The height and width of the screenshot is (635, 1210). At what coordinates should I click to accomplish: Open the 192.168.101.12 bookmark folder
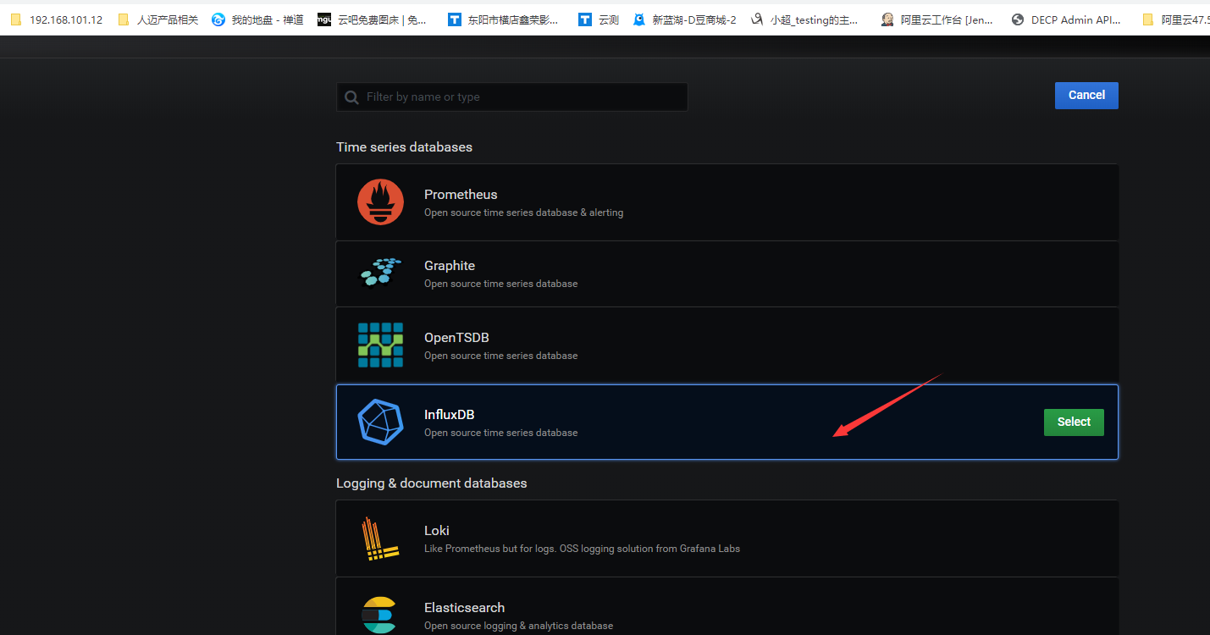56,19
